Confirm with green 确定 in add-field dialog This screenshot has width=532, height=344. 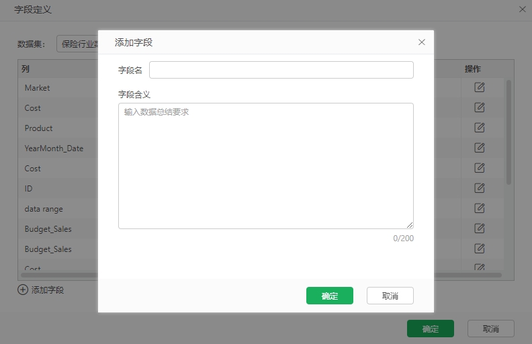(x=329, y=296)
